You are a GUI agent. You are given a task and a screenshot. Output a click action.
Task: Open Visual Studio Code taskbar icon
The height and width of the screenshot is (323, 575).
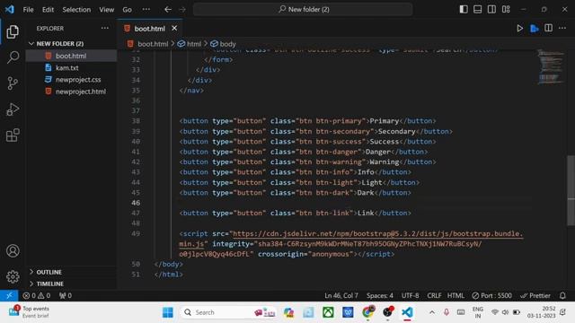pos(407,312)
